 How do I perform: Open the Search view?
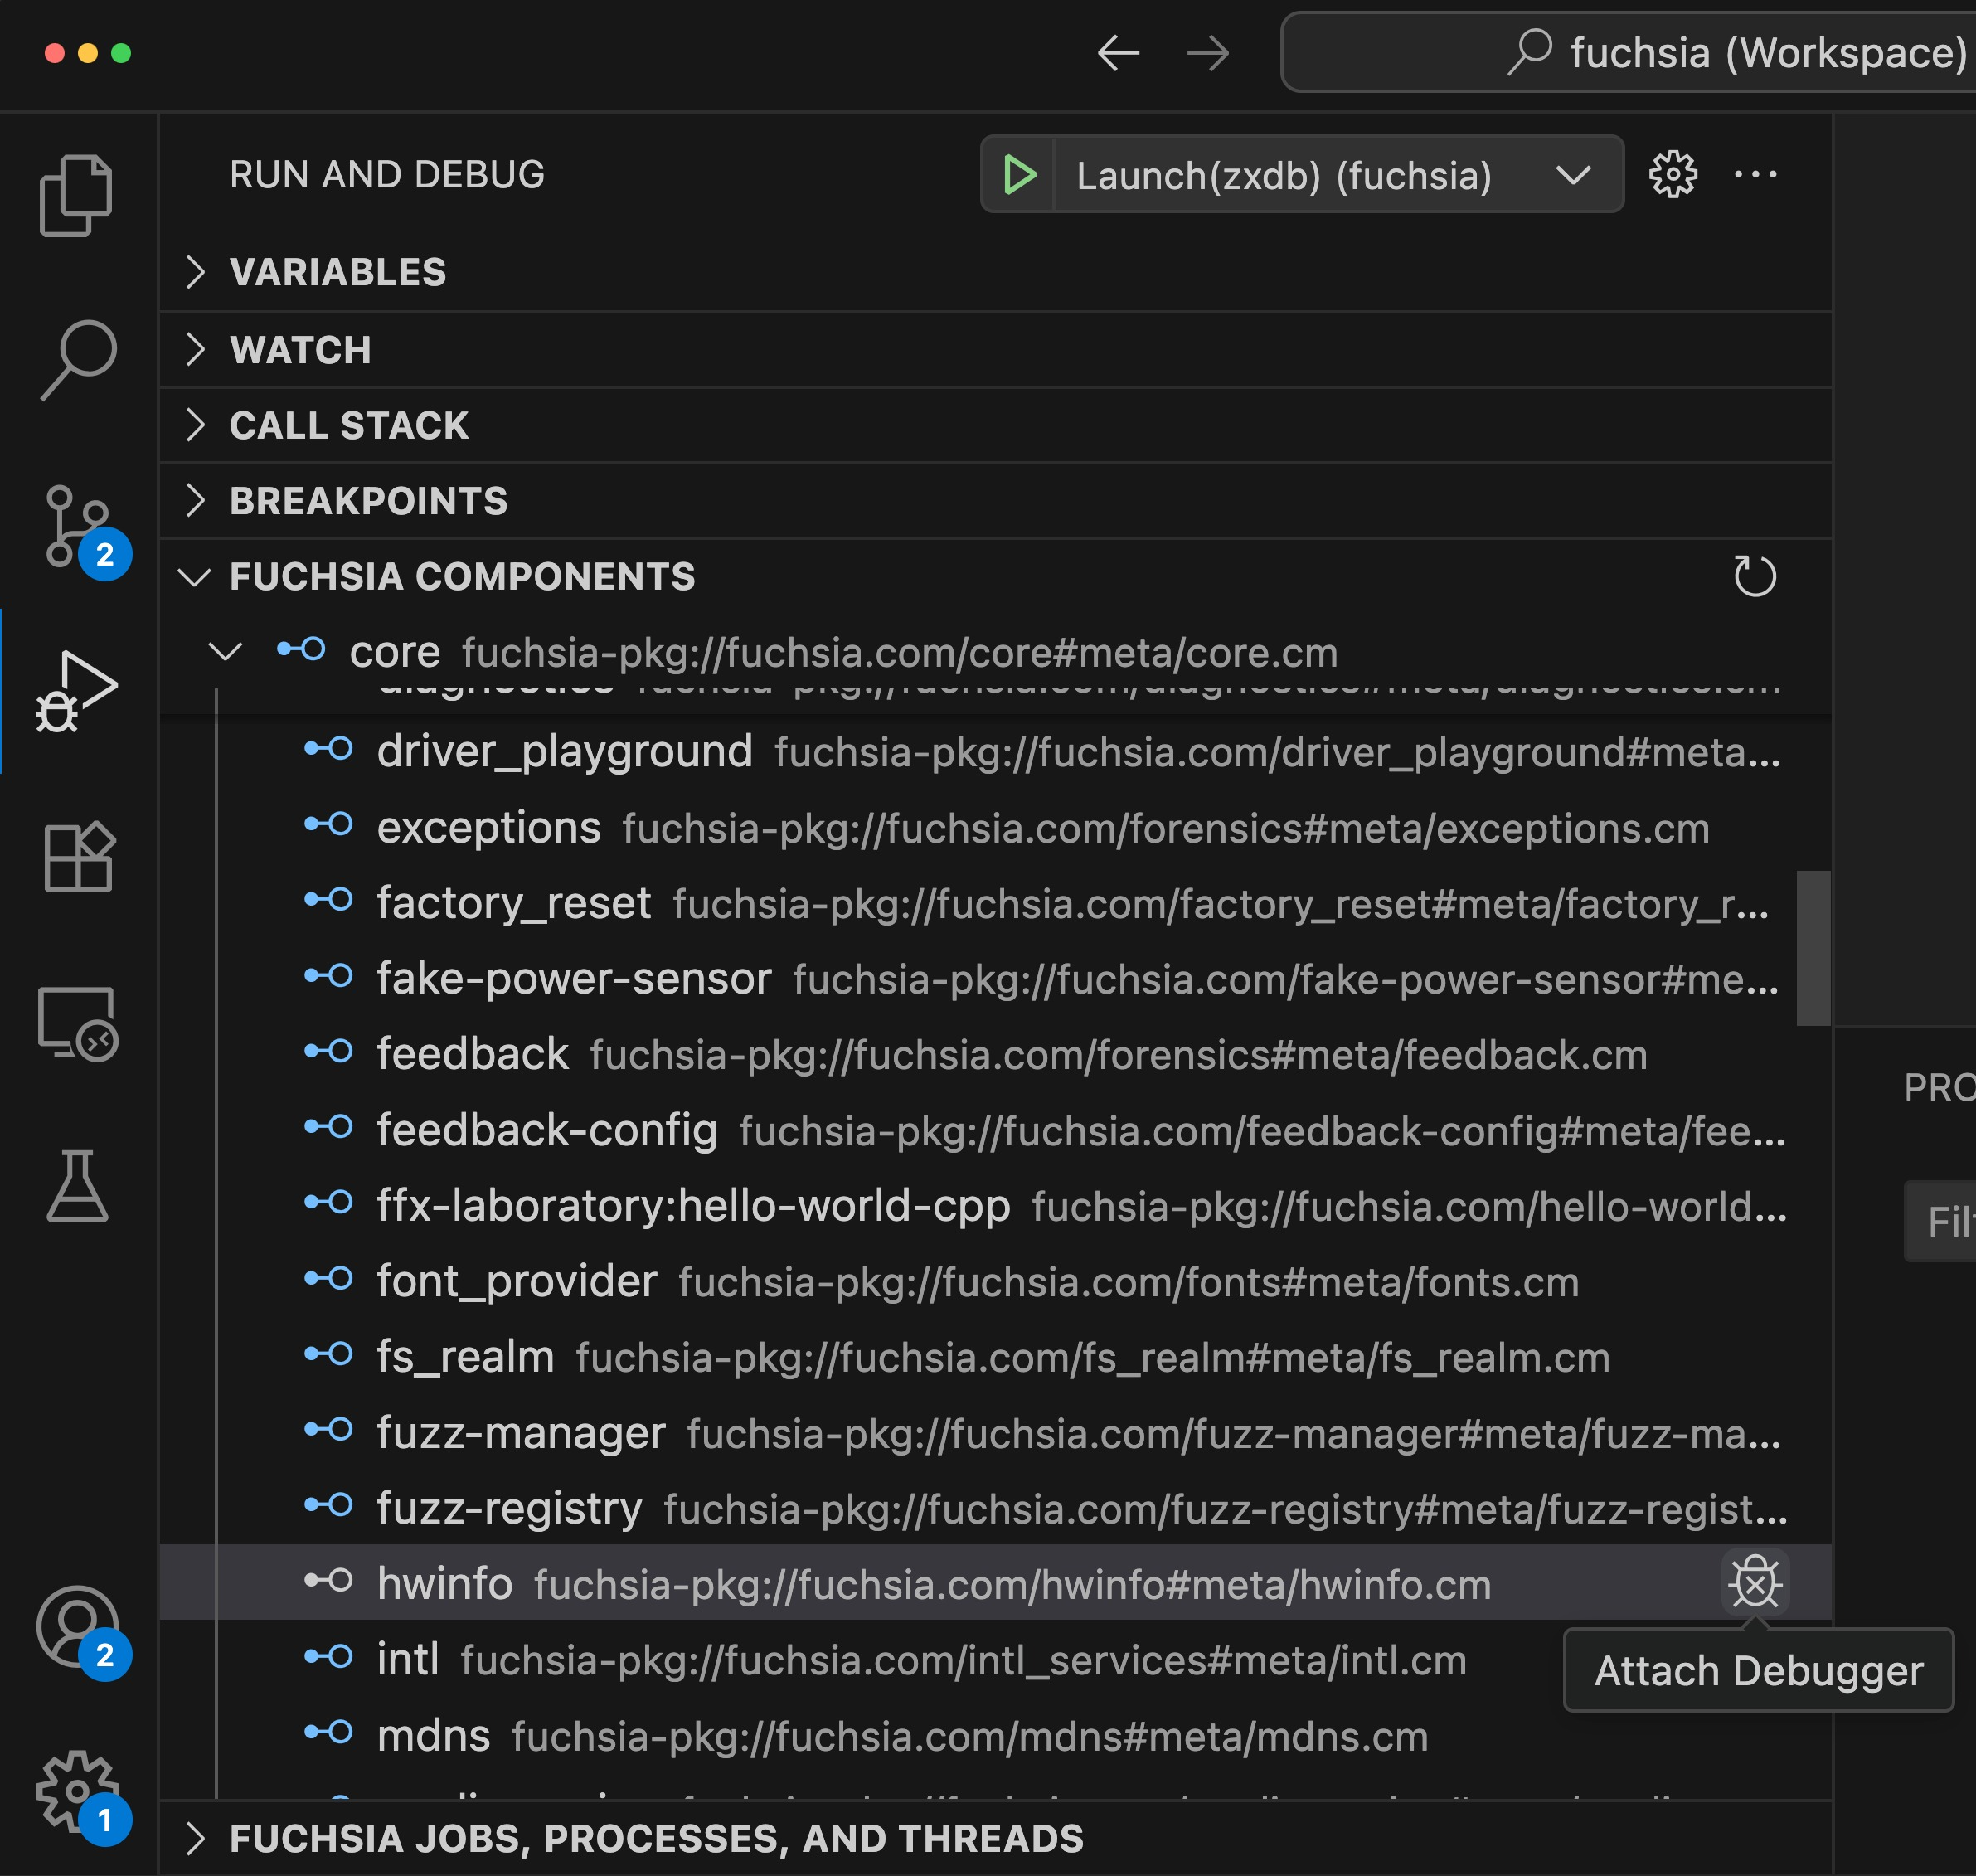coord(80,360)
